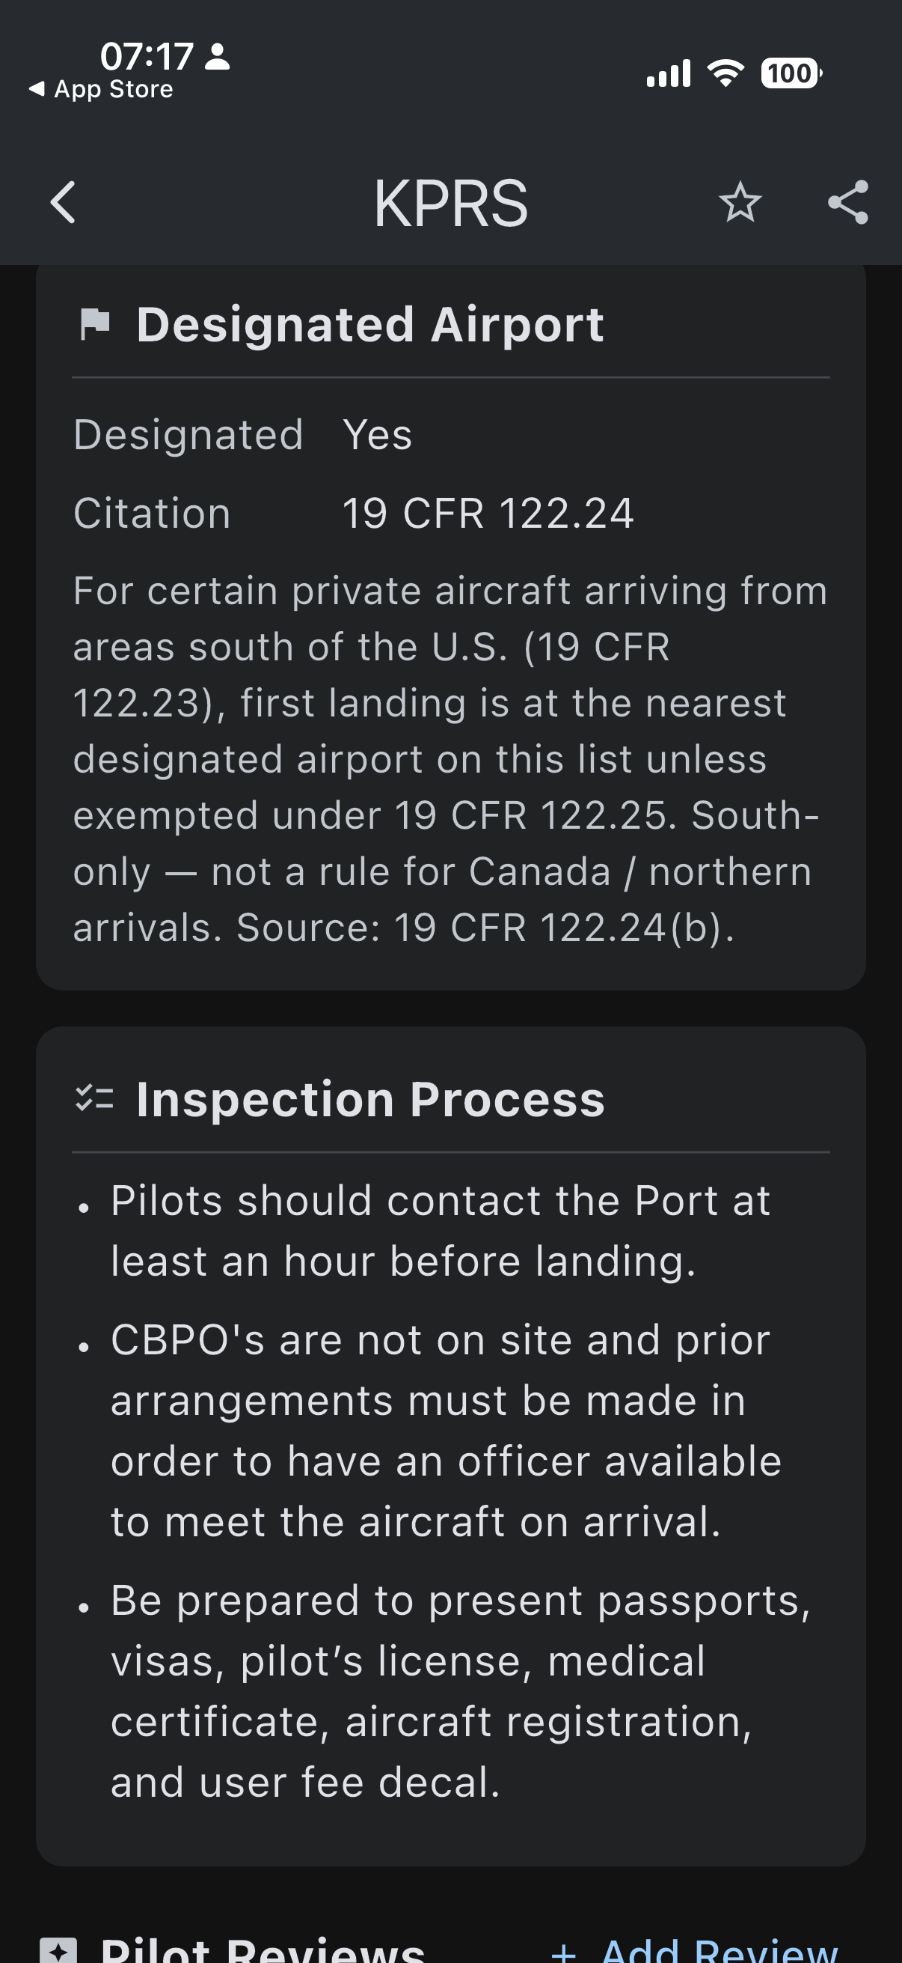Select the KPRS page title
Image resolution: width=902 pixels, height=1963 pixels.
point(450,203)
